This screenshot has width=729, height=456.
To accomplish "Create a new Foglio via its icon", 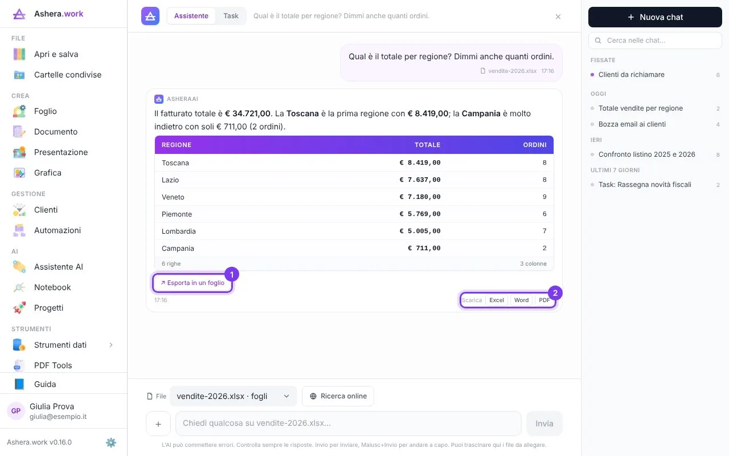I will 19,111.
